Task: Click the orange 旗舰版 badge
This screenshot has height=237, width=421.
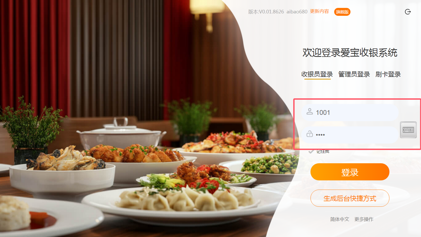Action: (342, 12)
